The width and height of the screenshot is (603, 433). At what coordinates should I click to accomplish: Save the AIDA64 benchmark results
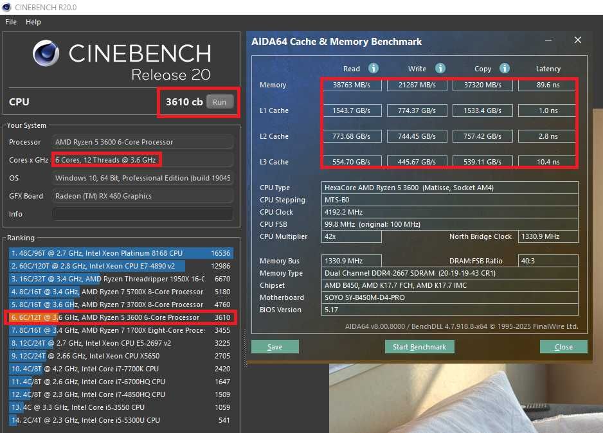(274, 346)
